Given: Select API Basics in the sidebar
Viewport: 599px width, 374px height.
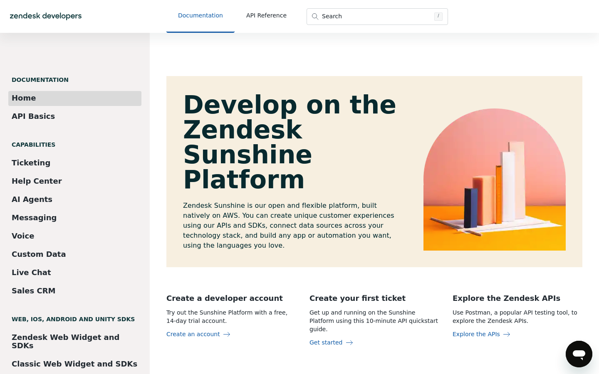Looking at the screenshot, I should click(33, 116).
